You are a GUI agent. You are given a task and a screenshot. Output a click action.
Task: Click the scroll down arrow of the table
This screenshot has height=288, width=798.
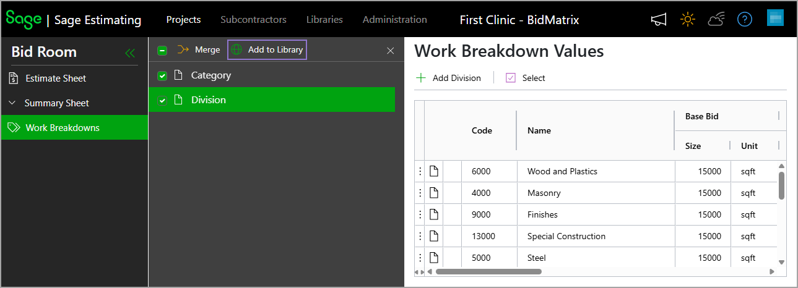tap(781, 262)
